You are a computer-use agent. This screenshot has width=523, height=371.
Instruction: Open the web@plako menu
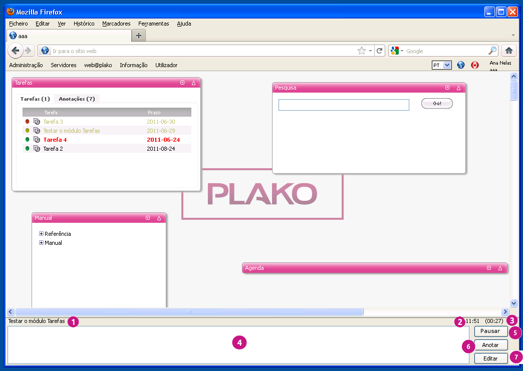coord(98,65)
